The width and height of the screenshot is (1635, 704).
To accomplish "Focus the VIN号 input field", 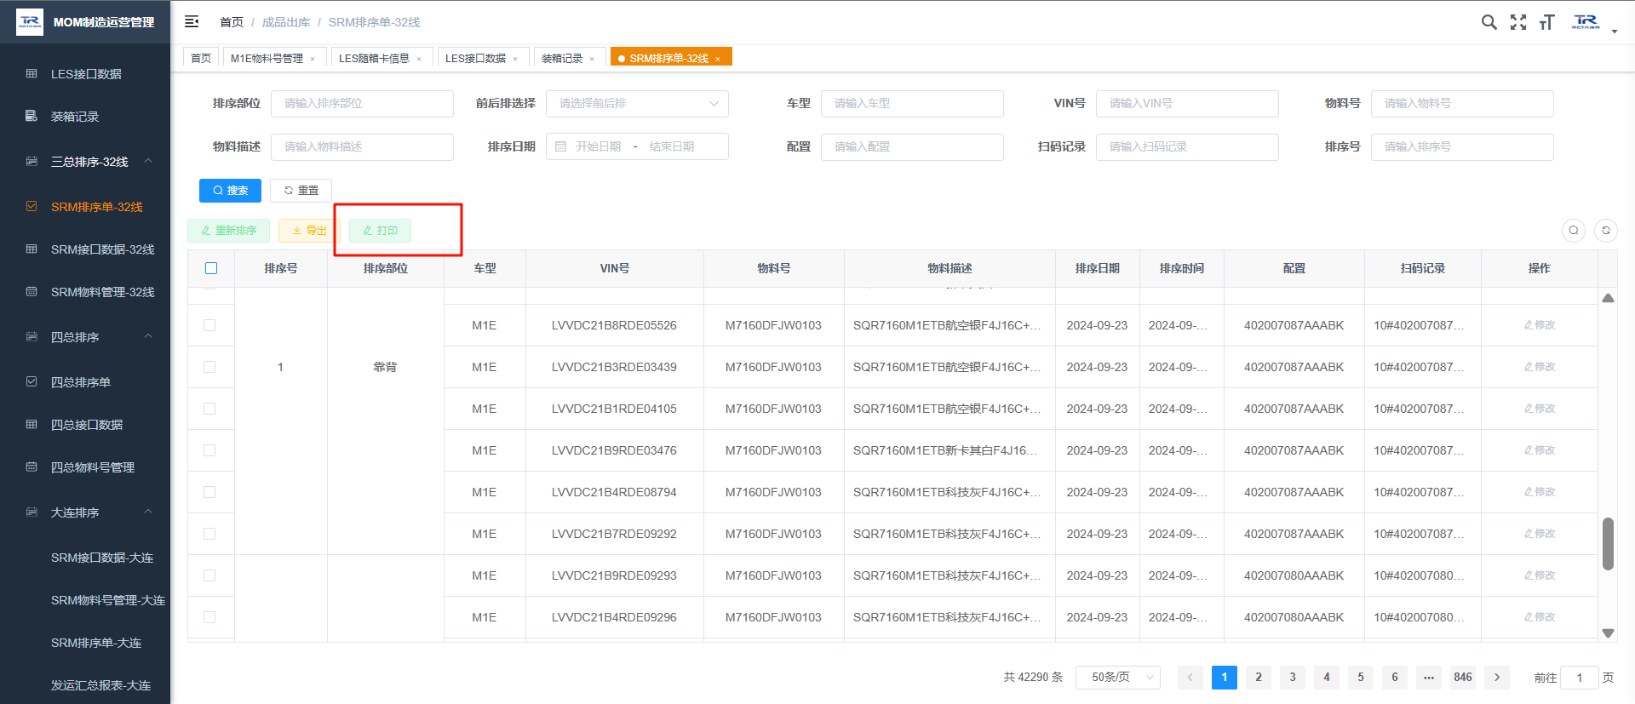I will click(1187, 104).
